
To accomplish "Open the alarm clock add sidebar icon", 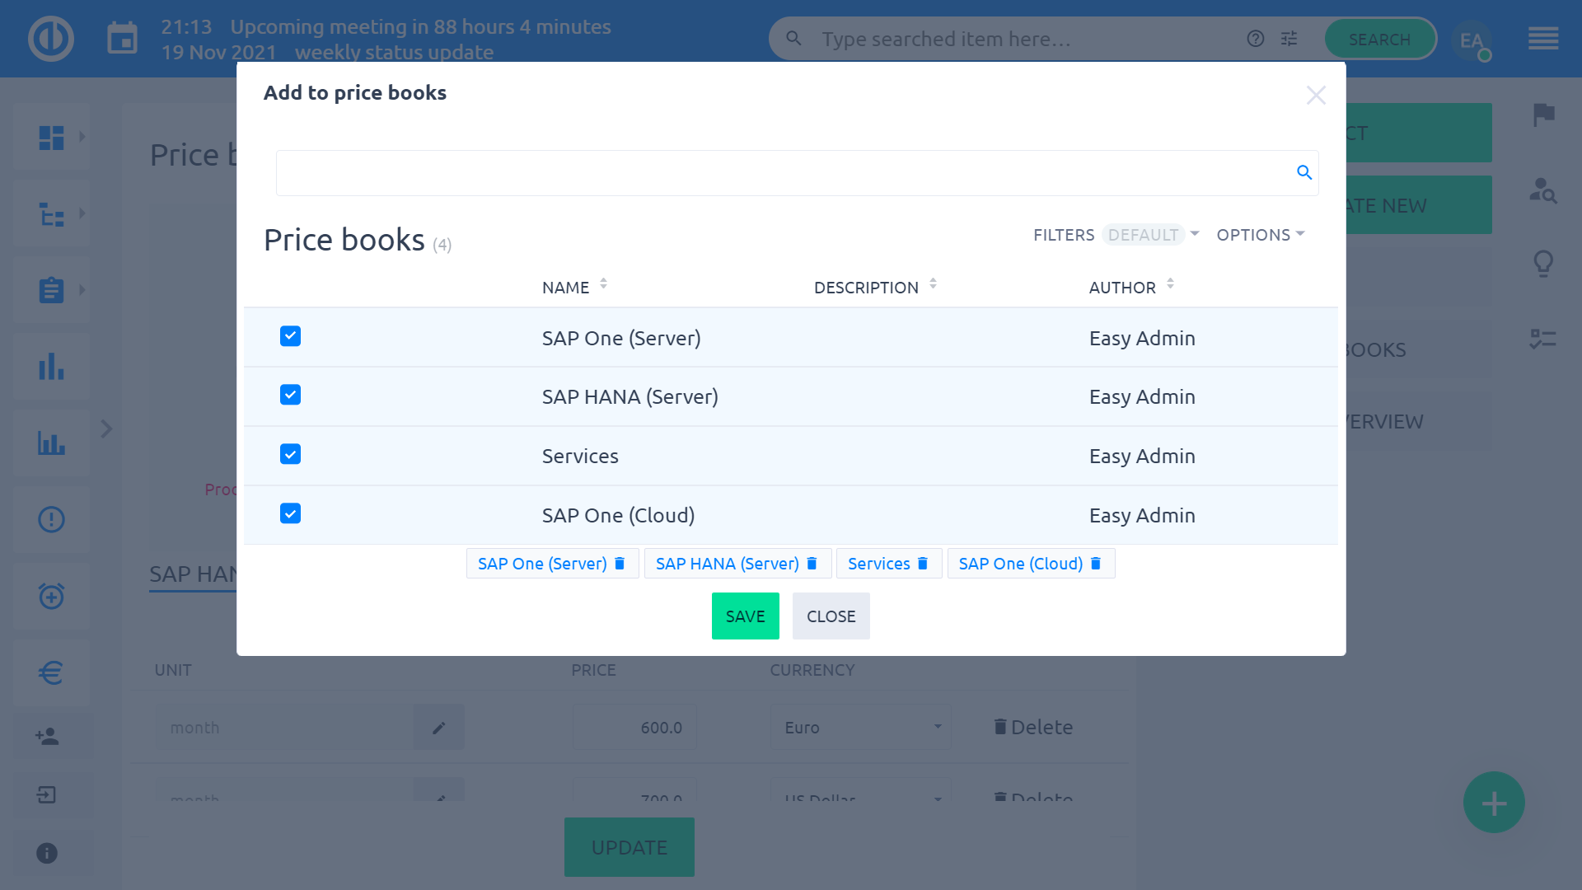I will point(51,596).
